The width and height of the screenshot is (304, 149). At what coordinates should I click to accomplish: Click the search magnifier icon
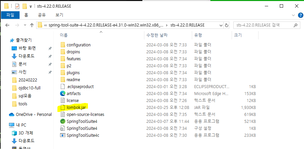point(295,25)
